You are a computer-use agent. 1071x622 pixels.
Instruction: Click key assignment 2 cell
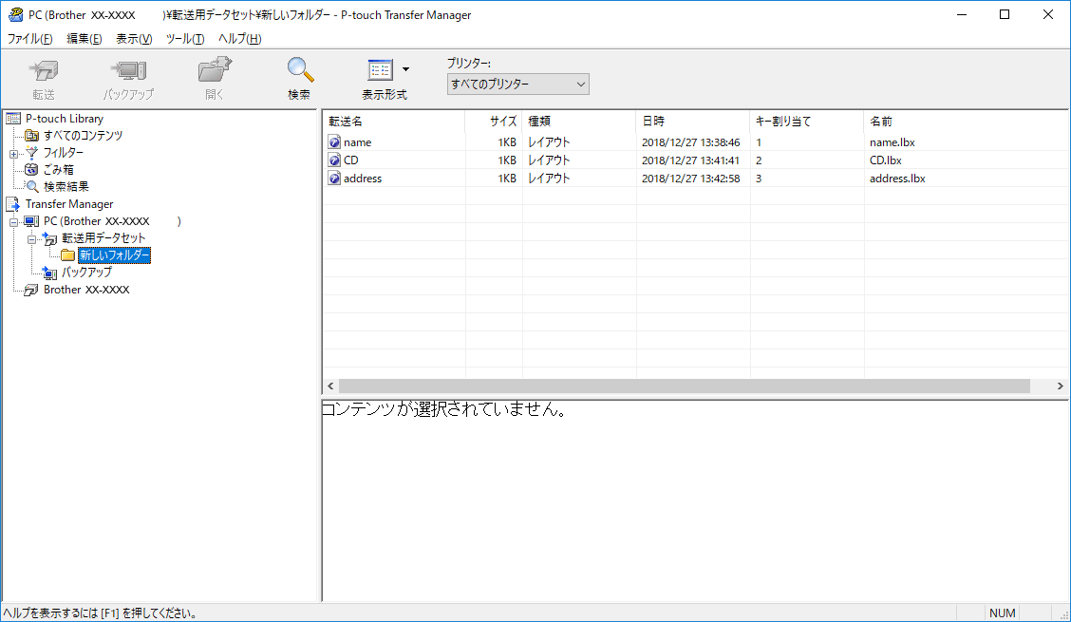759,160
